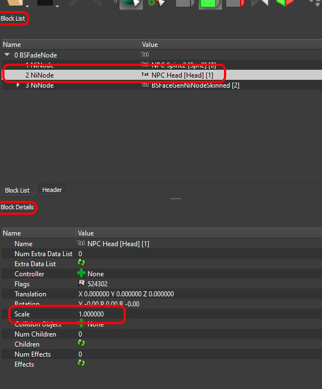Switch to the Block List tab
The height and width of the screenshot is (389, 322).
(17, 190)
